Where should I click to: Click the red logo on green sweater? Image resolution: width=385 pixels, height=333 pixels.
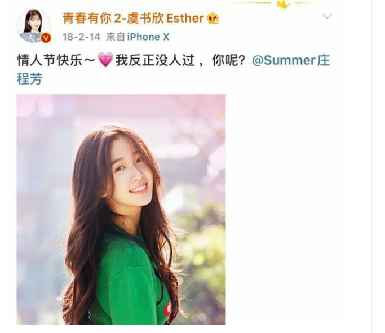168,309
